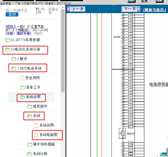Go to previous page with 上一页

[76, 9]
